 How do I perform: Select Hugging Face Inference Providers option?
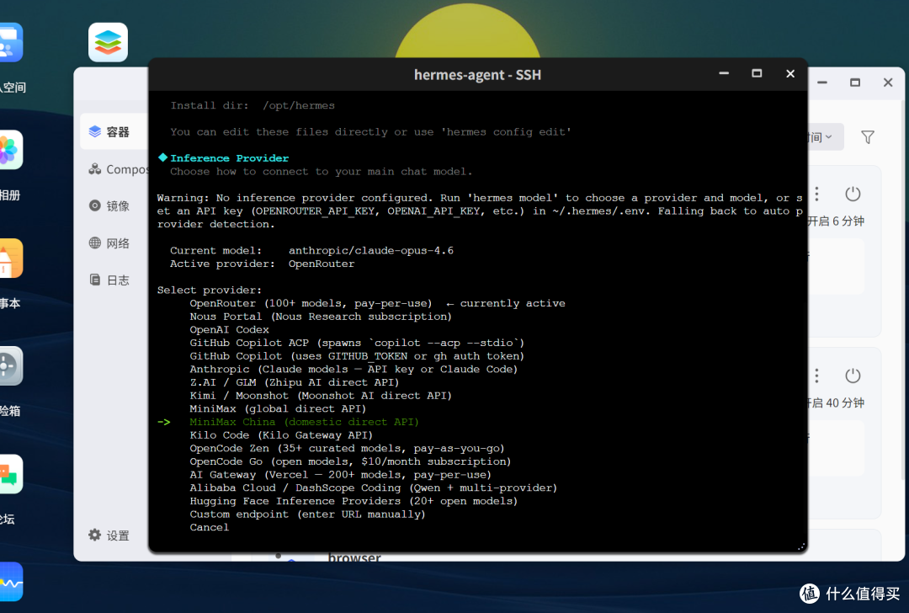coord(353,501)
